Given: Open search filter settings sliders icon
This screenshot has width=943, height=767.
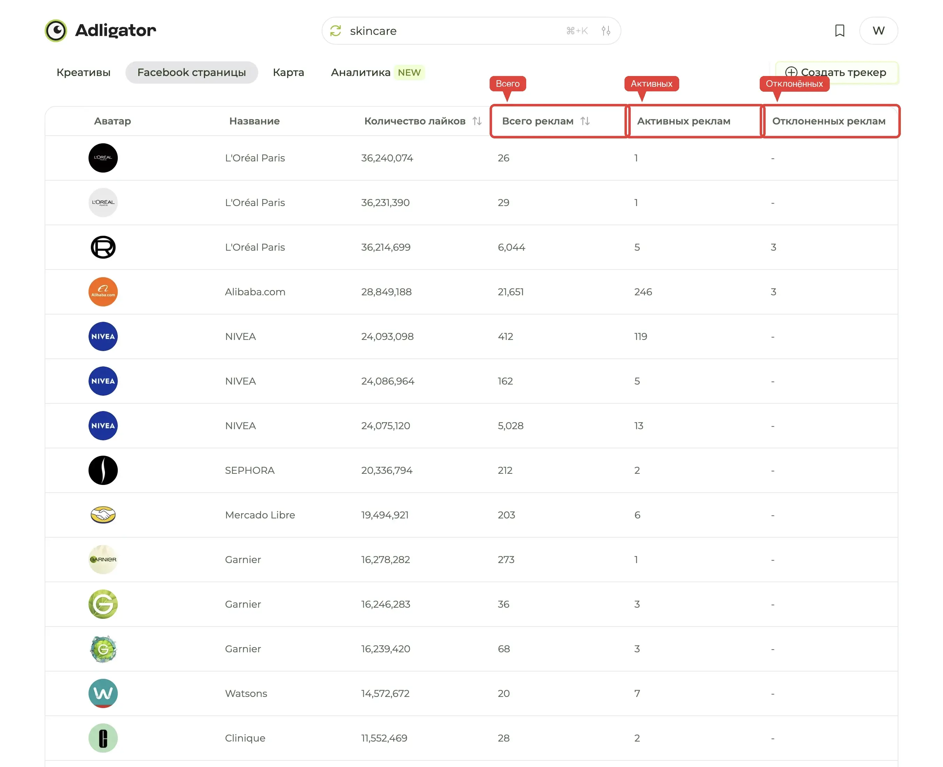Looking at the screenshot, I should coord(606,31).
